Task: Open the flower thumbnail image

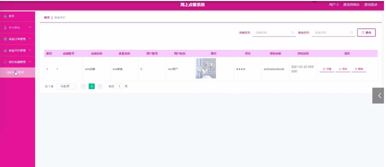Action: pyautogui.click(x=206, y=68)
